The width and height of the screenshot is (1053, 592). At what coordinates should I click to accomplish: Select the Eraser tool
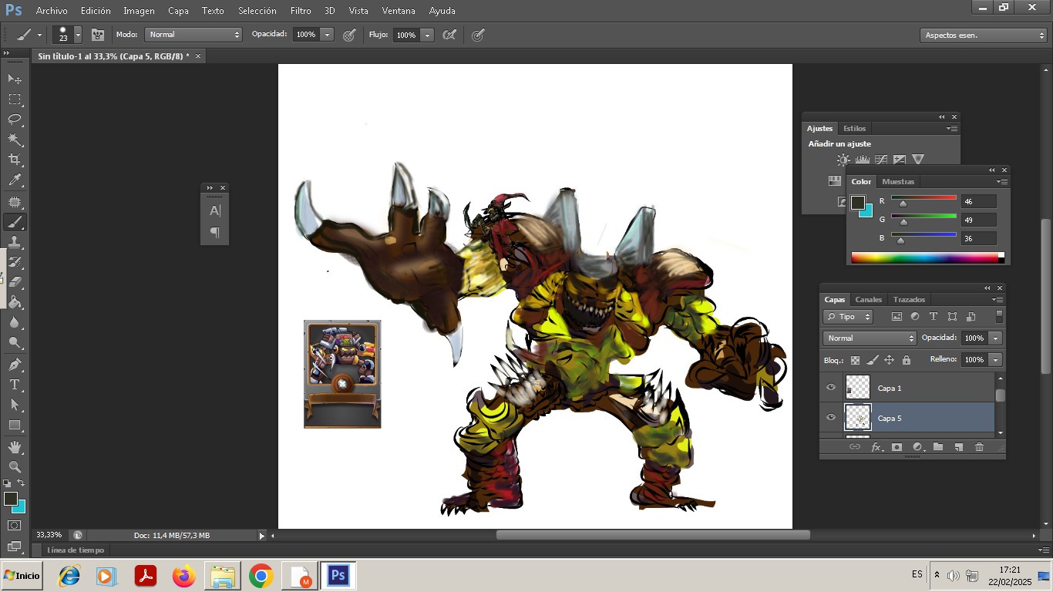pyautogui.click(x=15, y=282)
